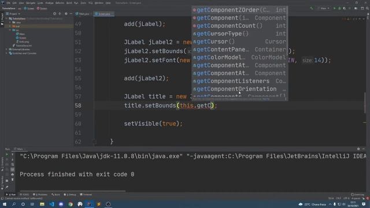Click the Debug bug icon in toolbar
This screenshot has width=370, height=208.
339,8
